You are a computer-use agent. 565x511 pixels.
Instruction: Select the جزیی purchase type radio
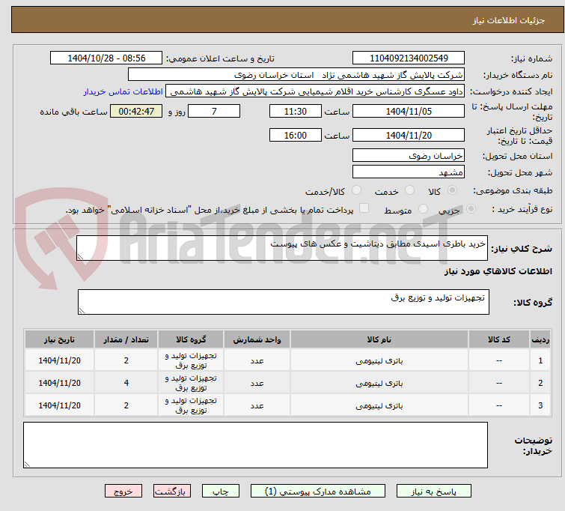(471, 209)
